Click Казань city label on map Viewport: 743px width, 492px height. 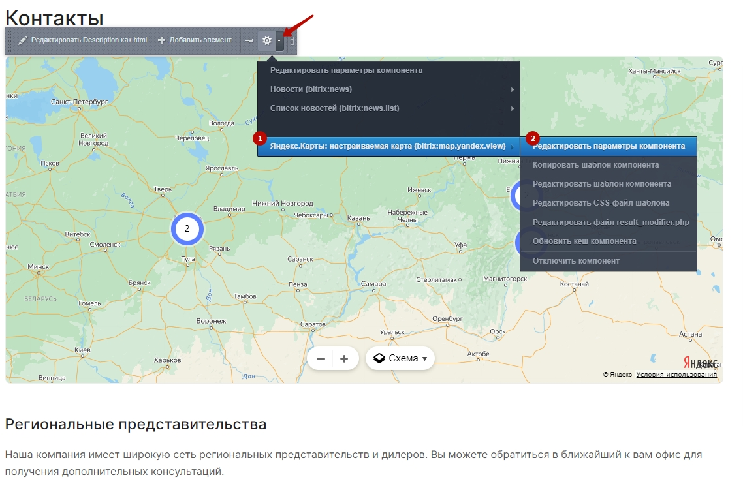click(358, 219)
